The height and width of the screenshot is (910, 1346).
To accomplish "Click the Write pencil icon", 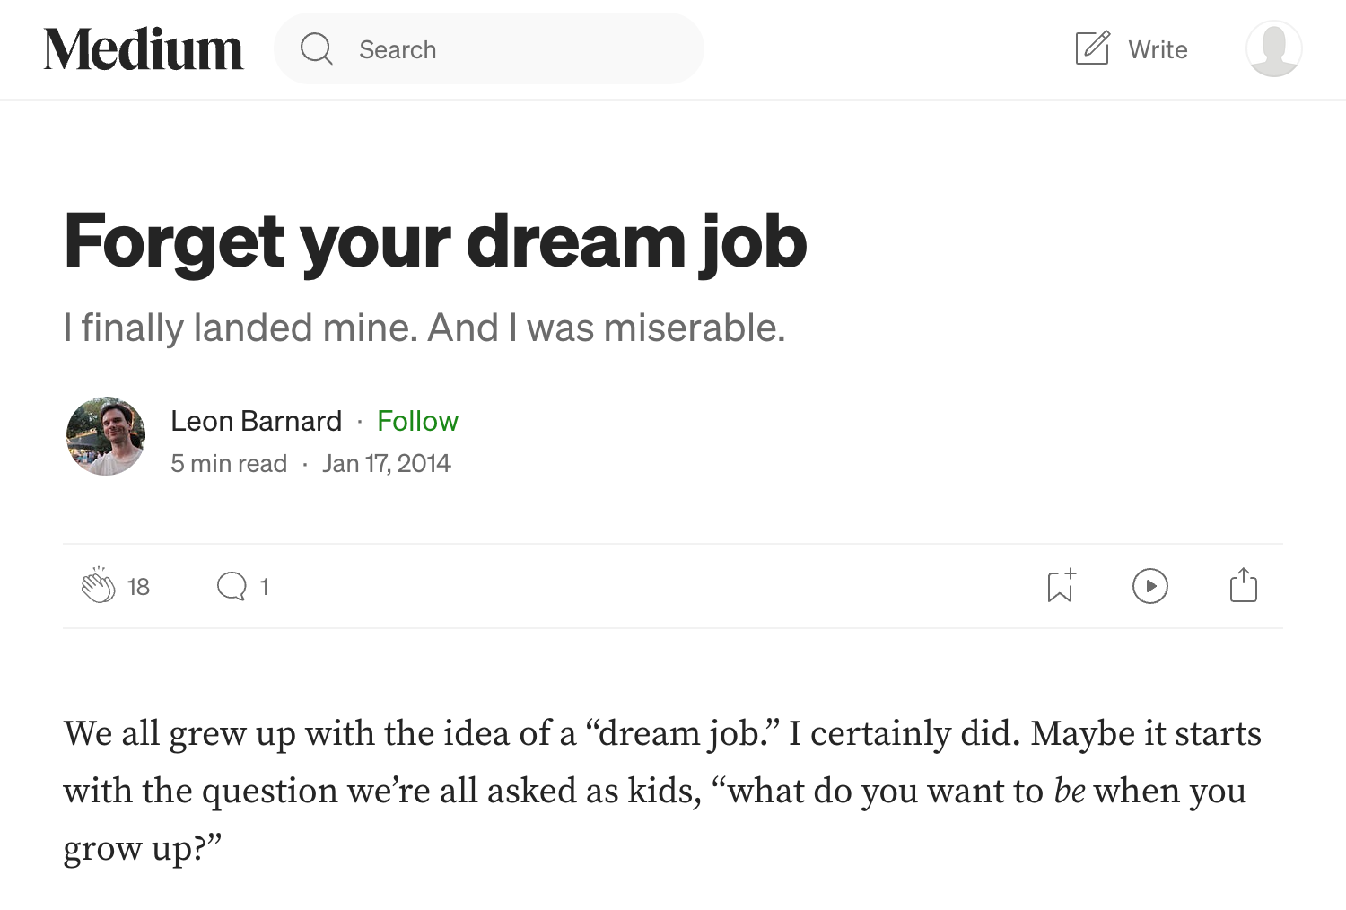I will (x=1092, y=48).
